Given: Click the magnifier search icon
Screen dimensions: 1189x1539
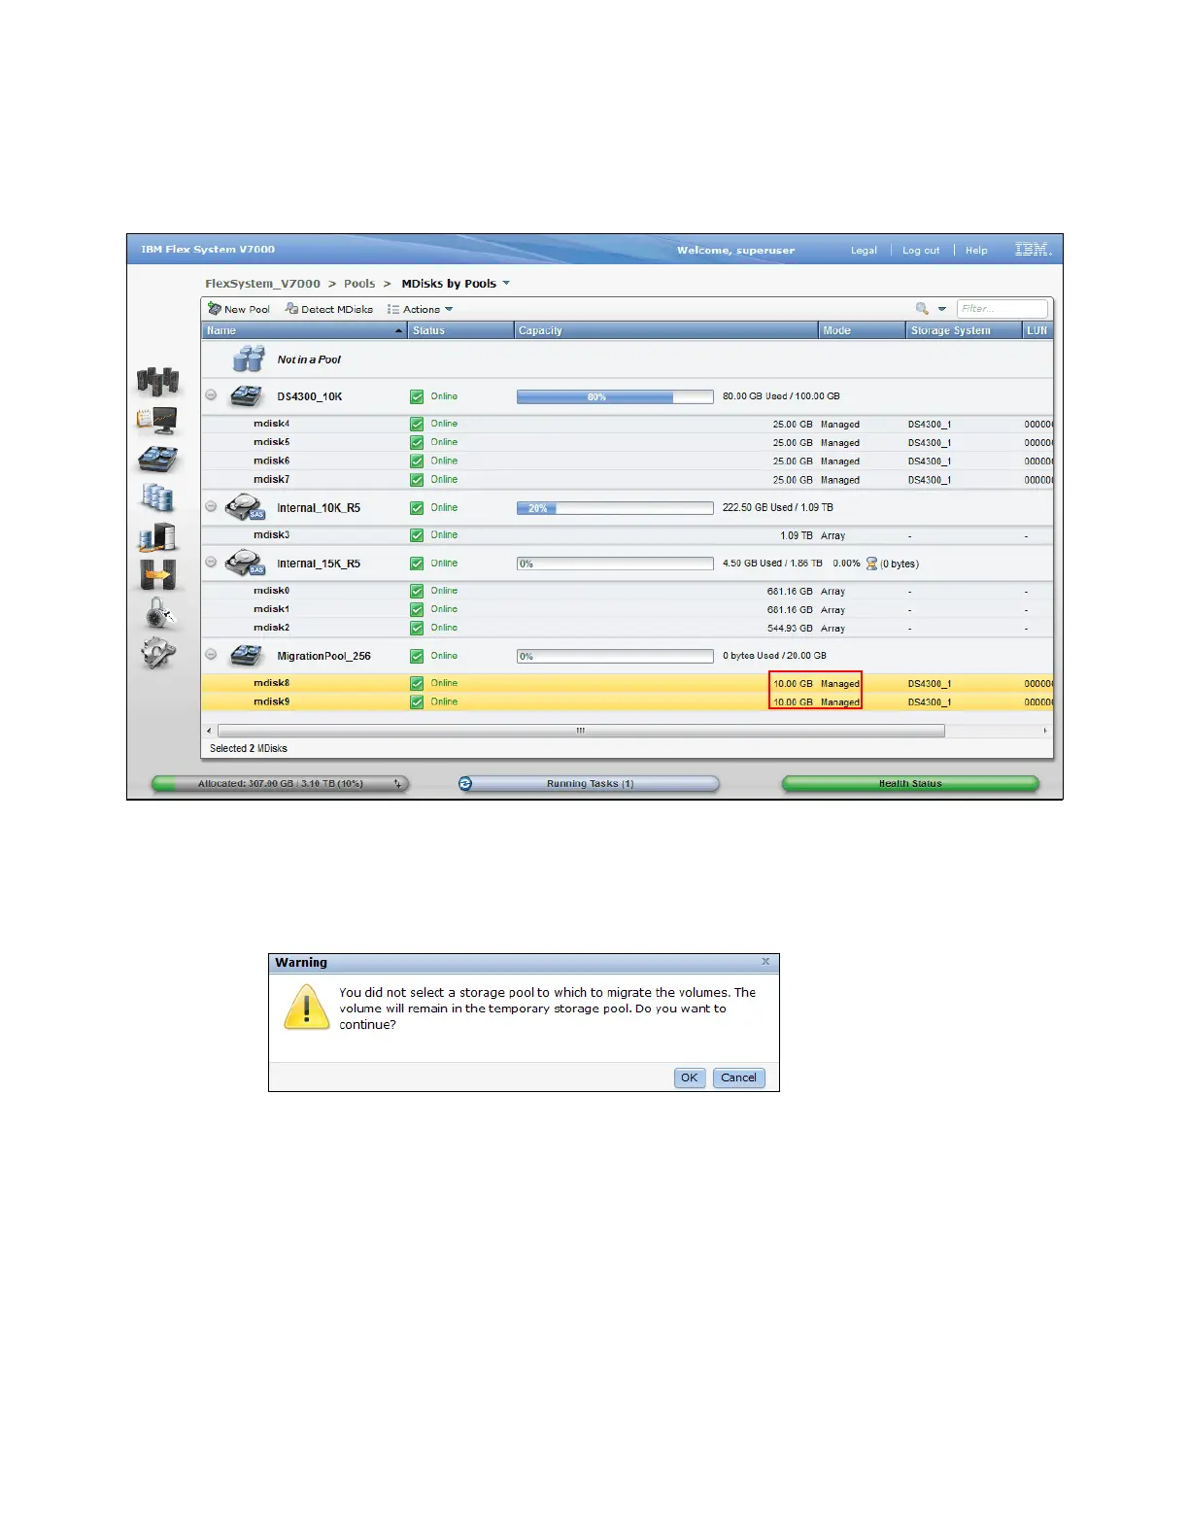Looking at the screenshot, I should 922,309.
